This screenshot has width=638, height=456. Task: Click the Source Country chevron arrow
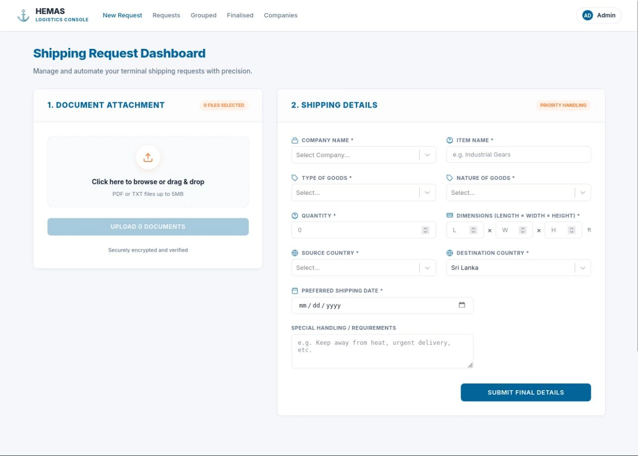[x=428, y=268]
